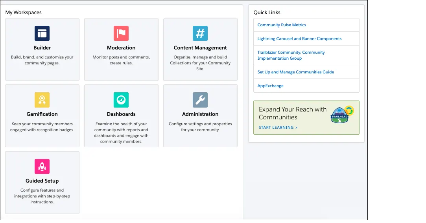Click 'Keep your community members engaged' text
Screen dimensions: 426x223
(x=42, y=127)
